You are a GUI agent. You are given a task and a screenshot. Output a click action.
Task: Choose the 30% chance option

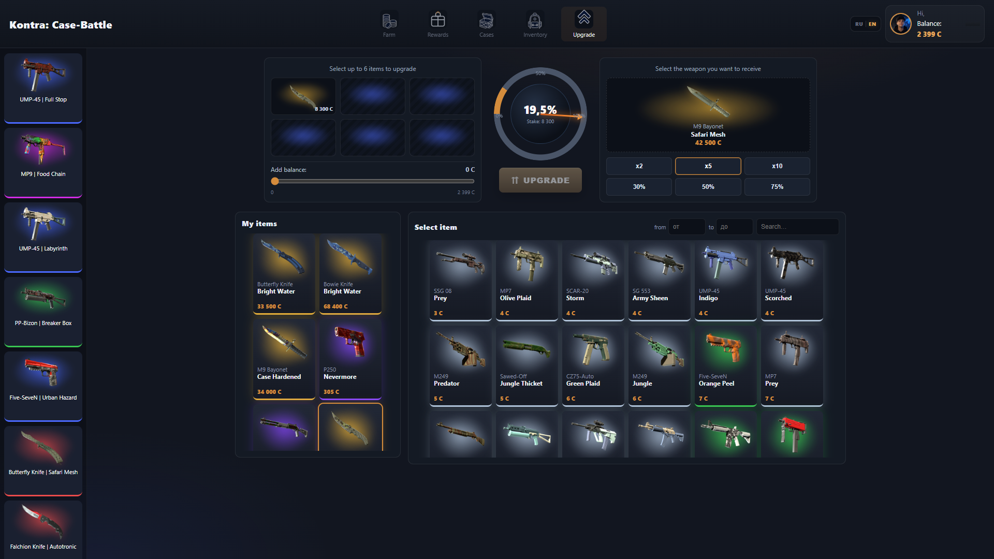click(639, 187)
